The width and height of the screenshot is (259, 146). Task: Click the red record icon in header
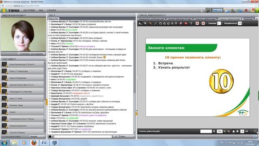pos(246,11)
